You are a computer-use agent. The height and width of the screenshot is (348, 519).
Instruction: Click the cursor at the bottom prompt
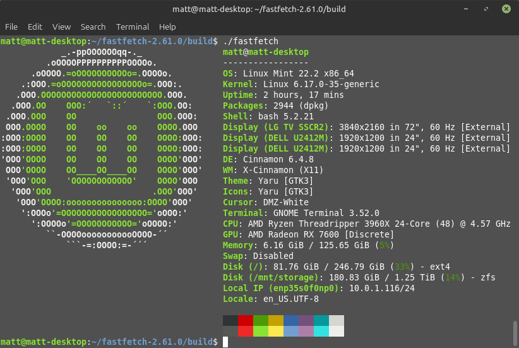point(225,342)
